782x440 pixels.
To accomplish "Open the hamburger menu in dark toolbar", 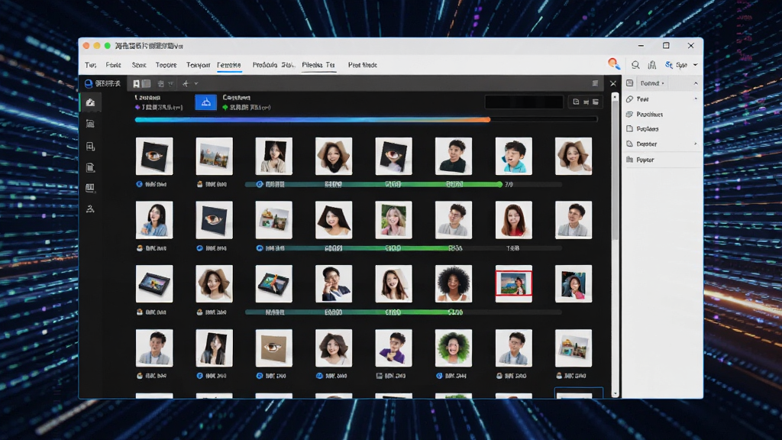I will pyautogui.click(x=595, y=83).
